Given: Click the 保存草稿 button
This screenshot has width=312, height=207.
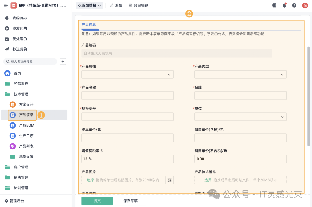Looking at the screenshot, I should coord(130,201).
